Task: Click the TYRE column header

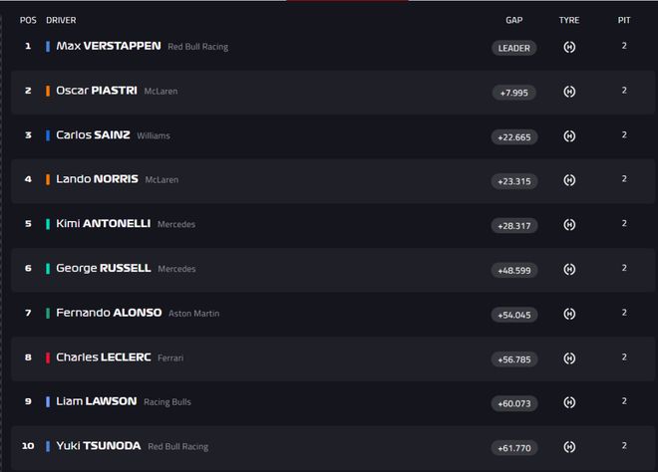Action: [569, 20]
